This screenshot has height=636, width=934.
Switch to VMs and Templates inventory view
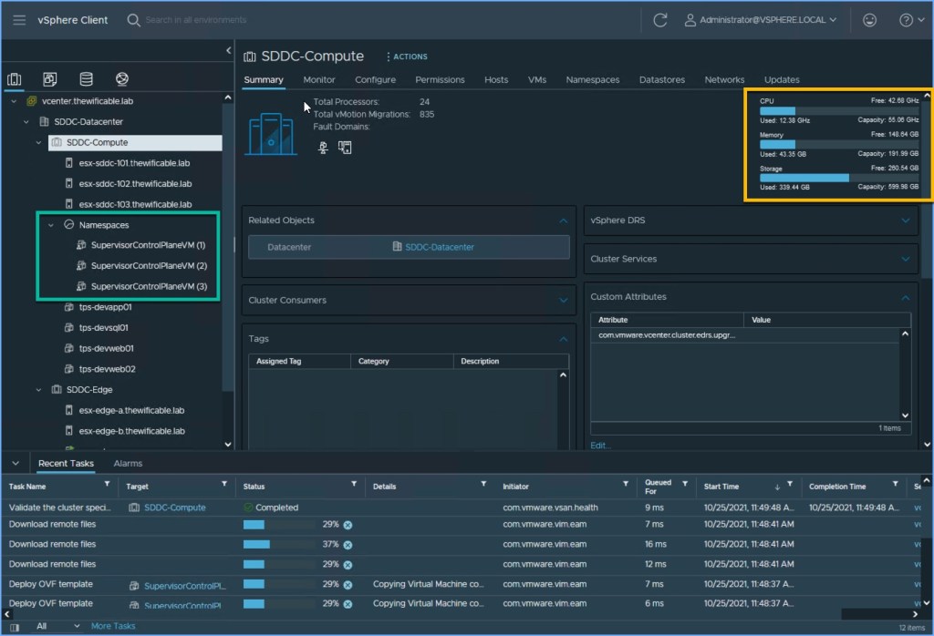click(50, 79)
